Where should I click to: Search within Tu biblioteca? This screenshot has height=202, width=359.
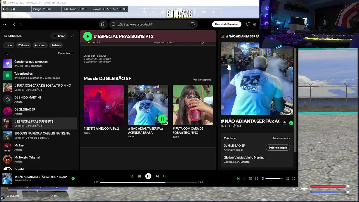tap(6, 53)
